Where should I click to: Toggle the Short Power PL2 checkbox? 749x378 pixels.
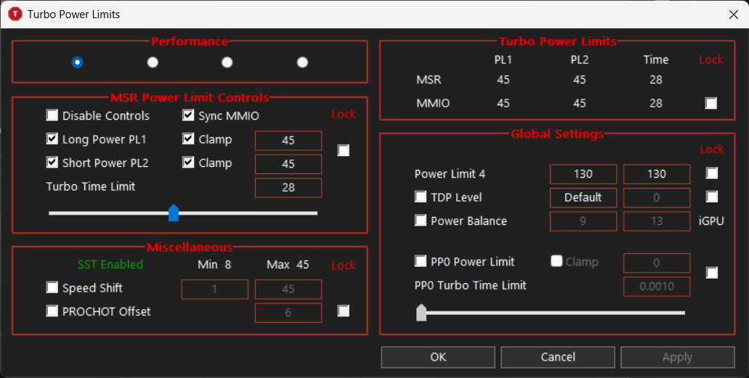point(52,163)
